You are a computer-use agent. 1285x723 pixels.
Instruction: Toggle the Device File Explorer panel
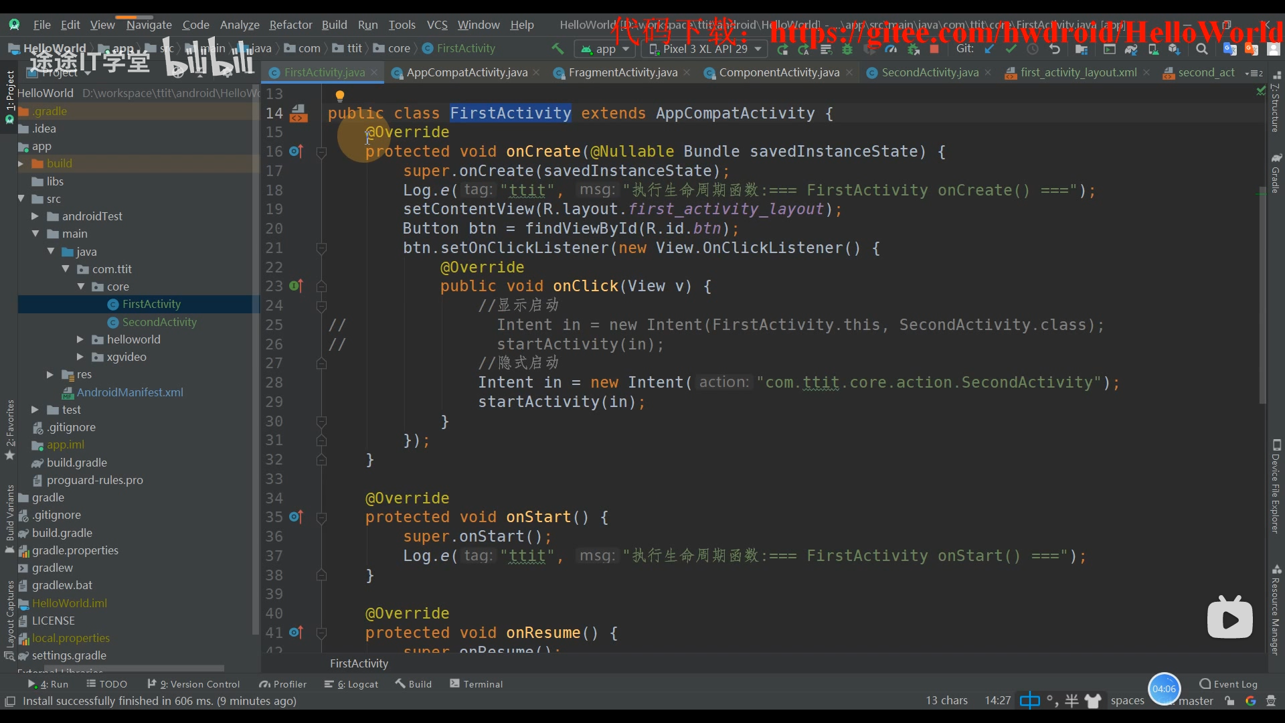[1276, 487]
